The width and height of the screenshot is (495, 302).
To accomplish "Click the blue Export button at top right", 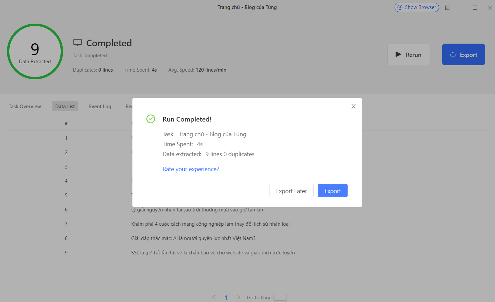I will 463,55.
